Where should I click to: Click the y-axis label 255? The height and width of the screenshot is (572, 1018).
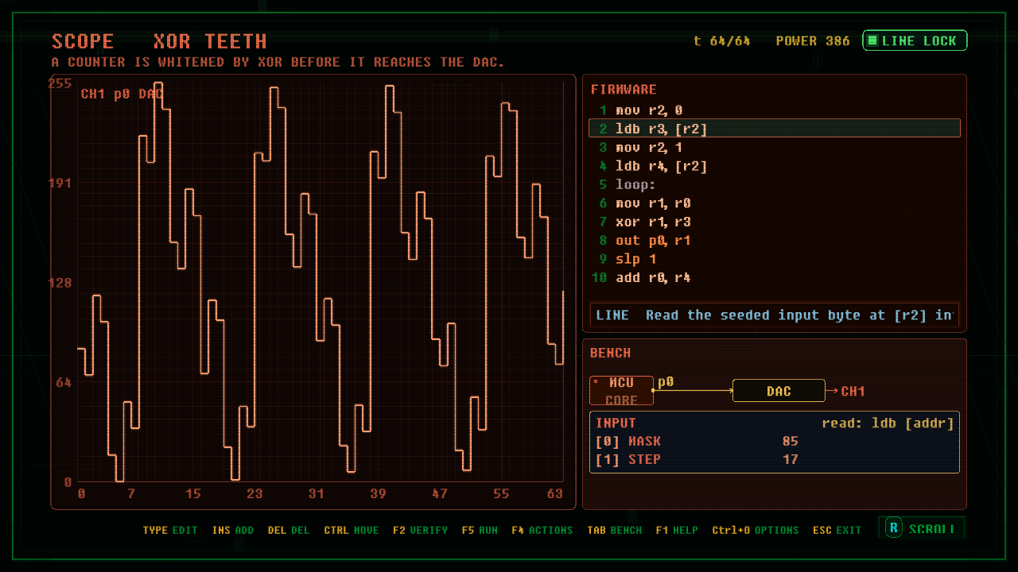(x=60, y=83)
